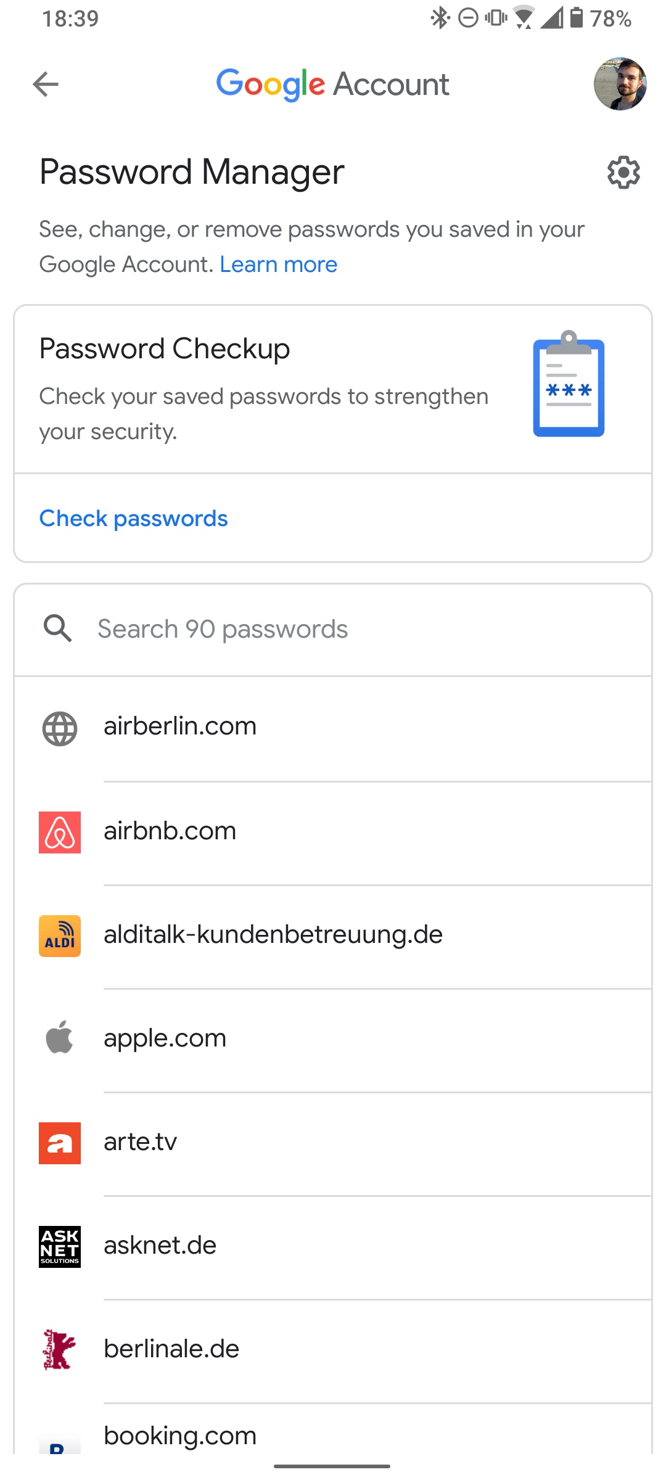Tap the Apple logo next to apple.com
Image resolution: width=666 pixels, height=1480 pixels.
coord(59,1038)
